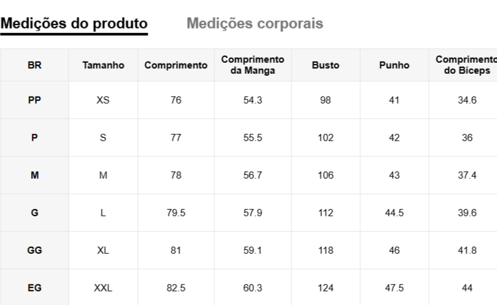
Task: Click the 118 bust value cell
Action: pos(325,251)
